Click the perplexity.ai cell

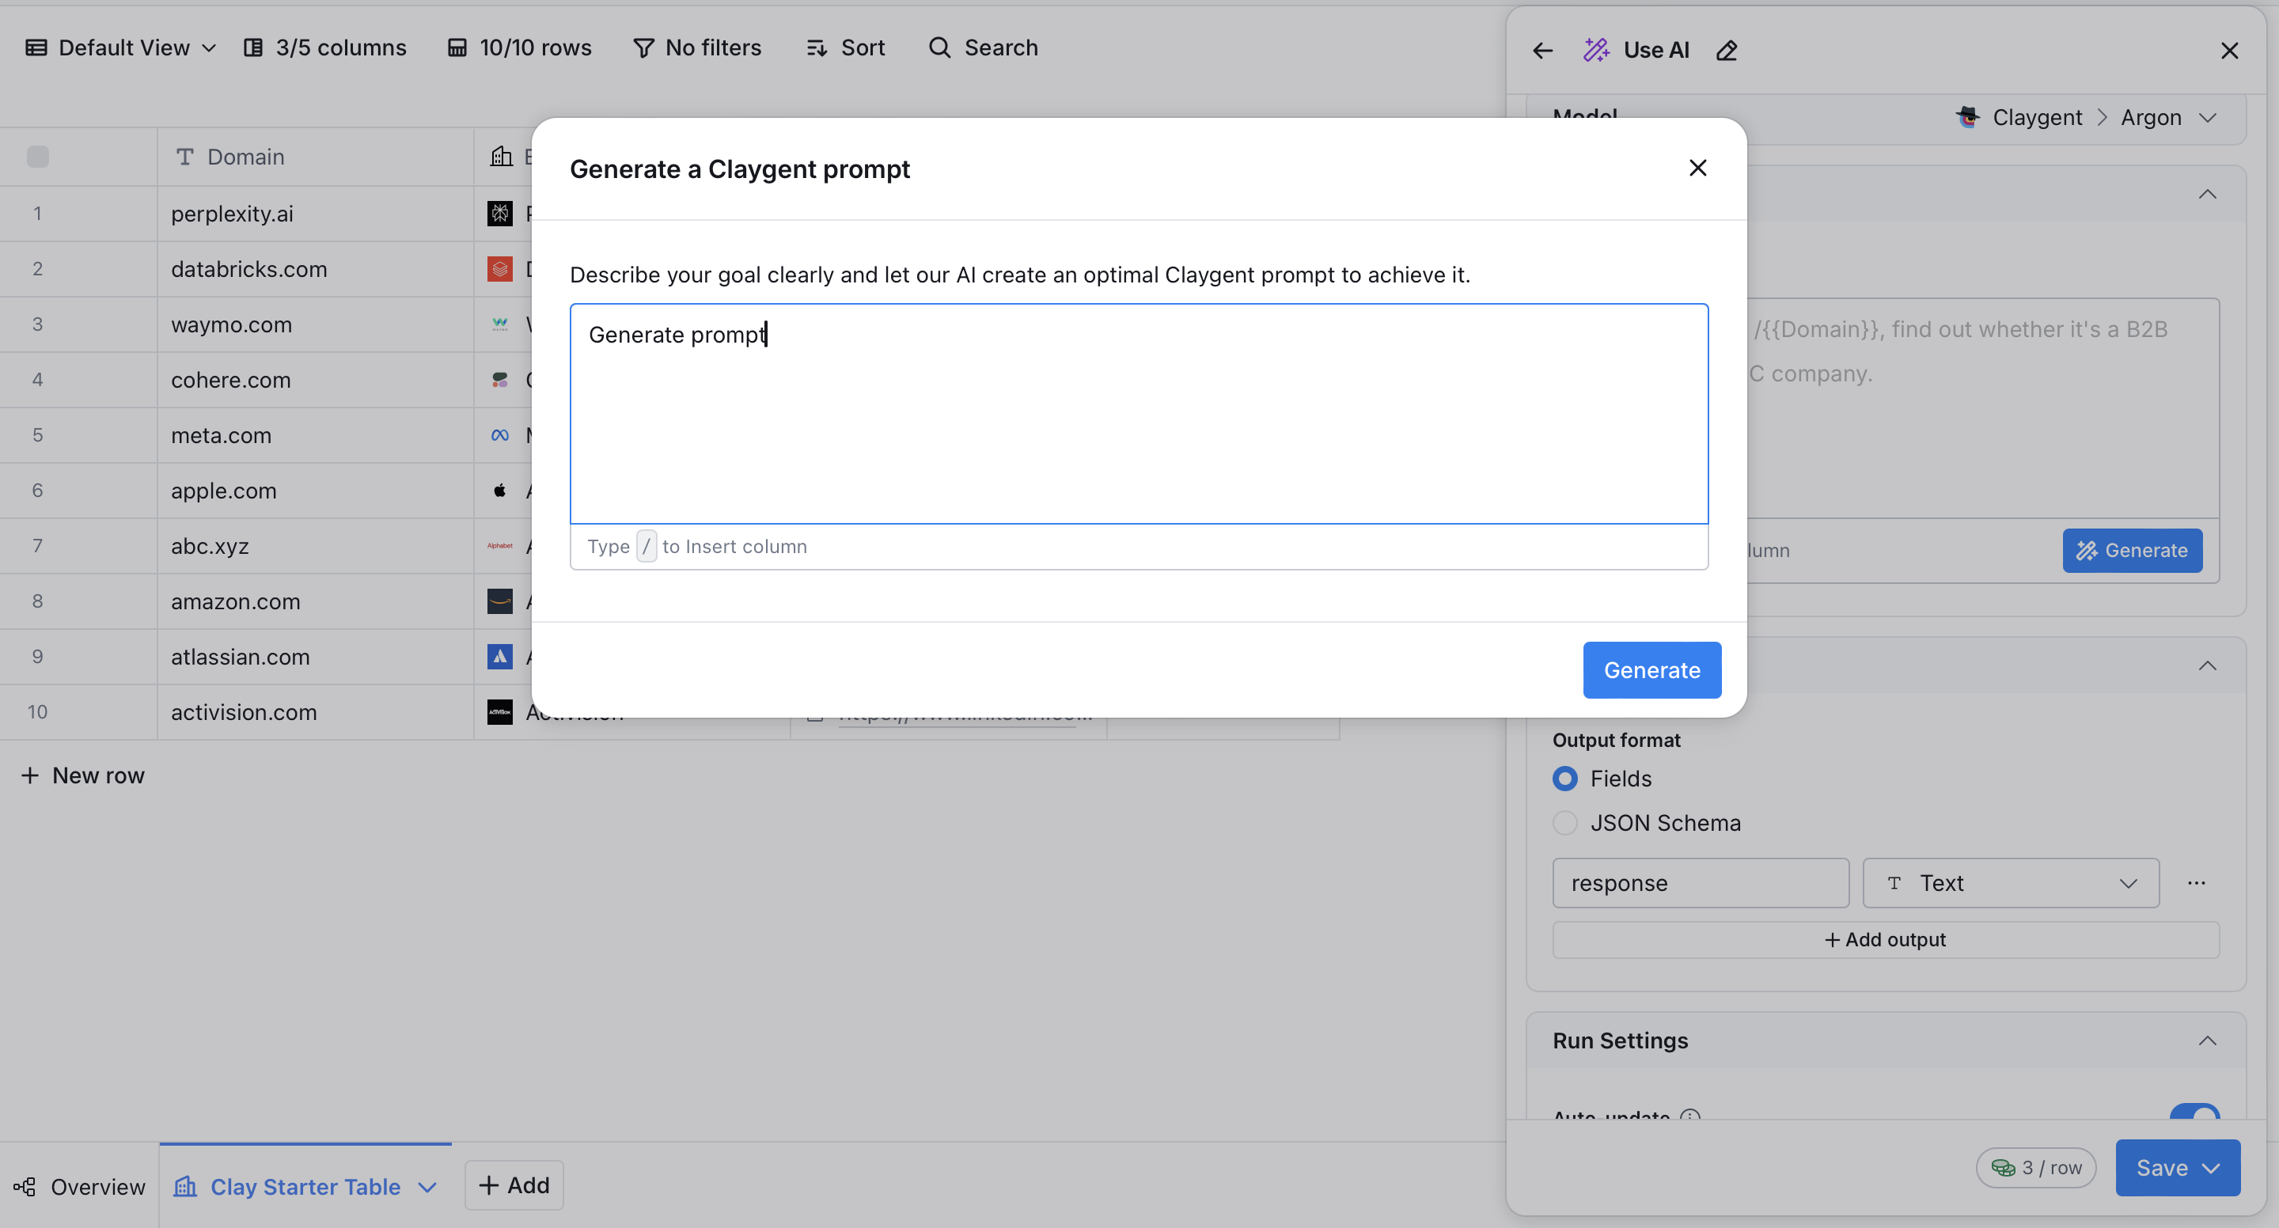[x=316, y=213]
